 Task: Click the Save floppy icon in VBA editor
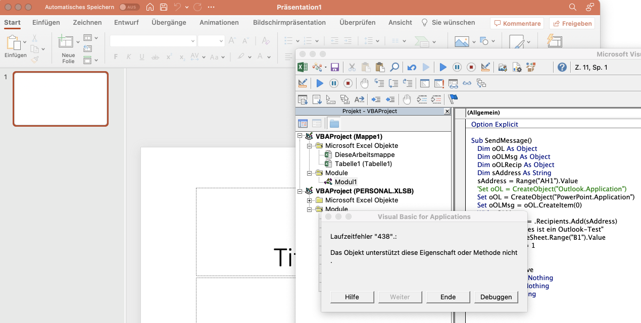click(335, 67)
